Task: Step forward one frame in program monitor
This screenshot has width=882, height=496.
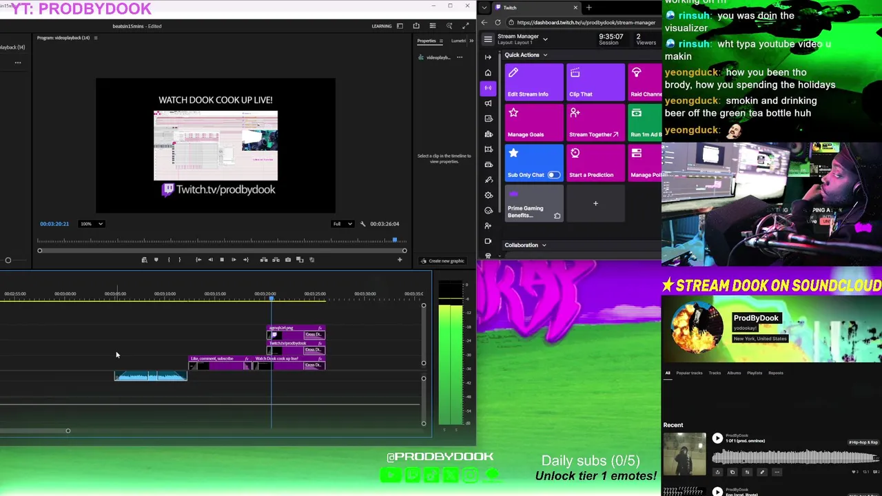Action: tap(234, 260)
